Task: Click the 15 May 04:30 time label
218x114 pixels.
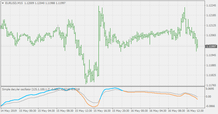Action: point(46,111)
